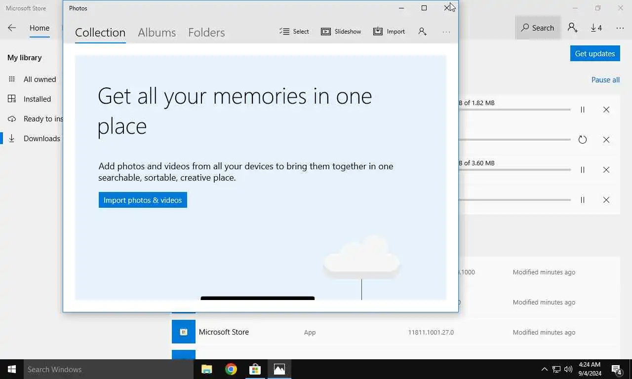Open Microsoft Store account sign-in icon

(x=572, y=28)
